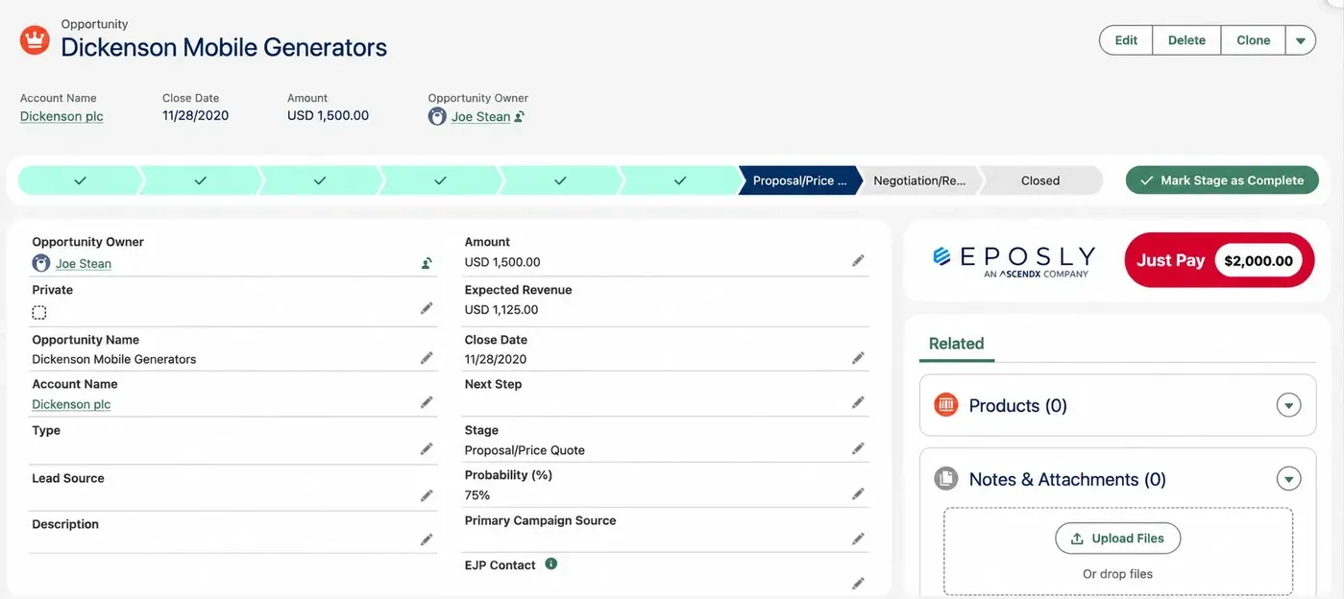1344x599 pixels.
Task: Edit Description pencil icon
Action: click(x=427, y=539)
